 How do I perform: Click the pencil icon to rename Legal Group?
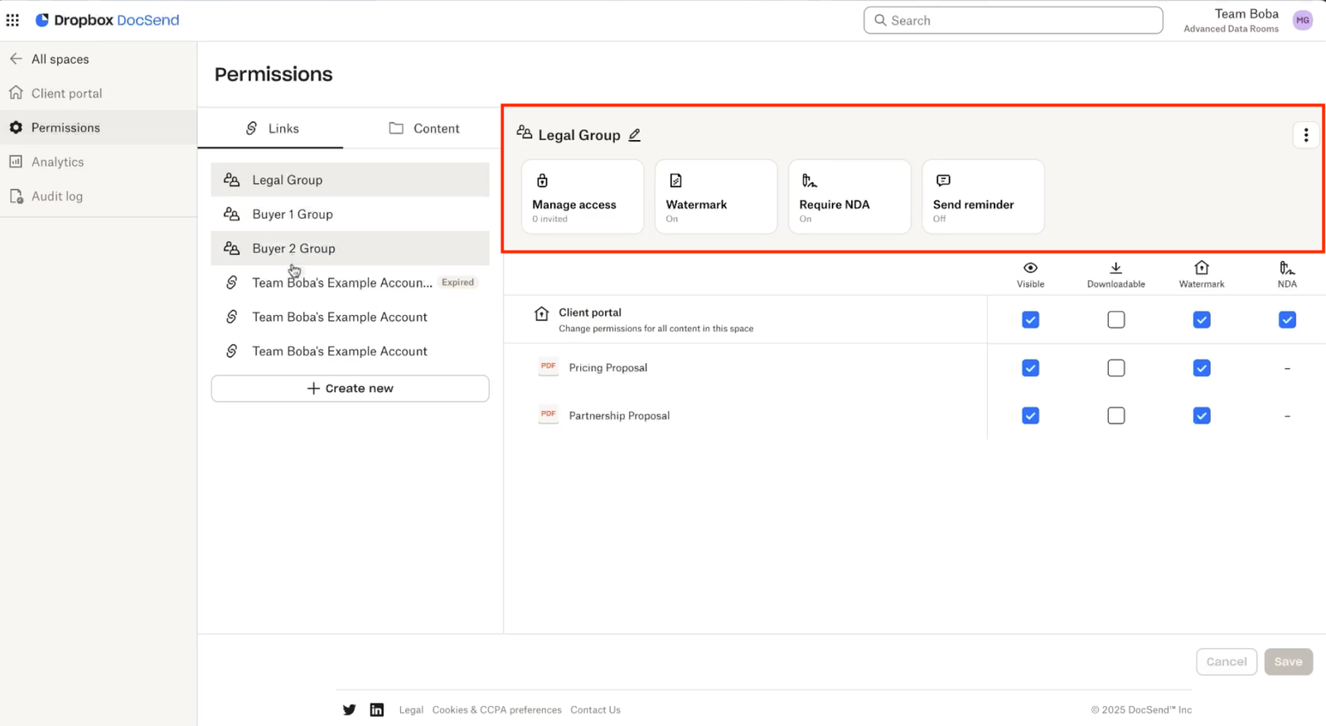(635, 135)
